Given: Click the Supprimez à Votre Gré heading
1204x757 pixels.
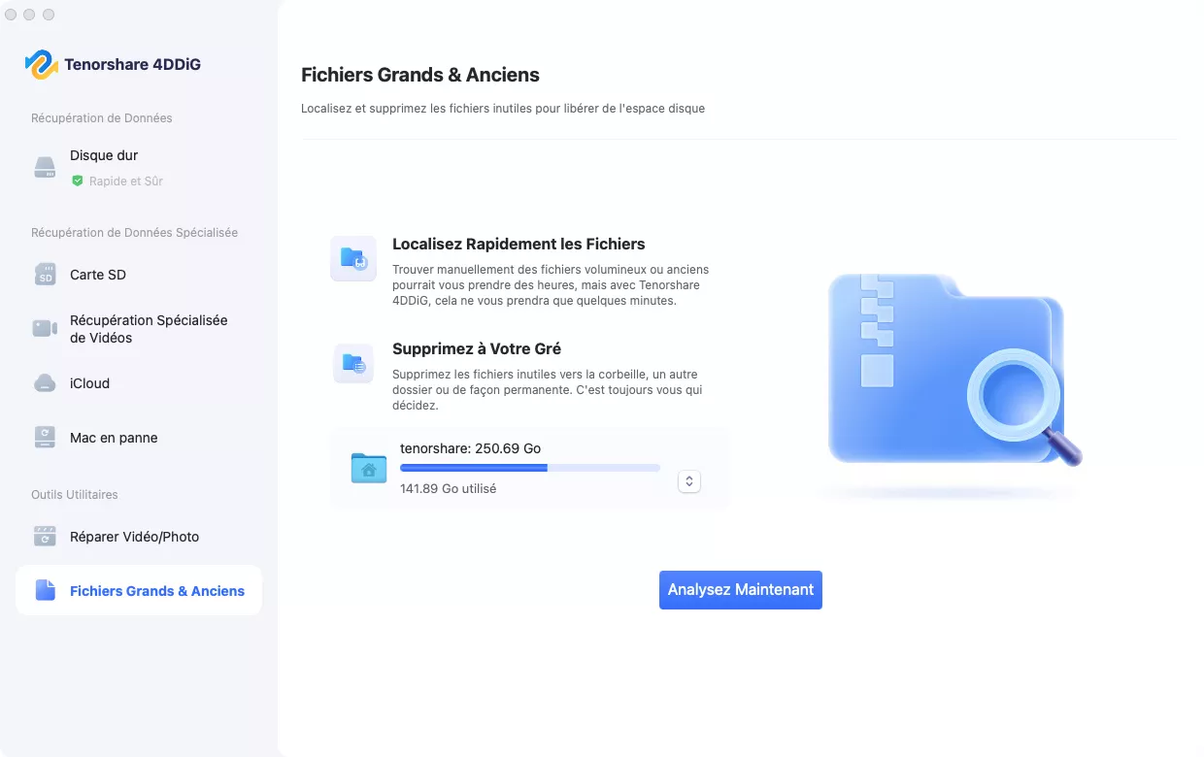Looking at the screenshot, I should (477, 348).
